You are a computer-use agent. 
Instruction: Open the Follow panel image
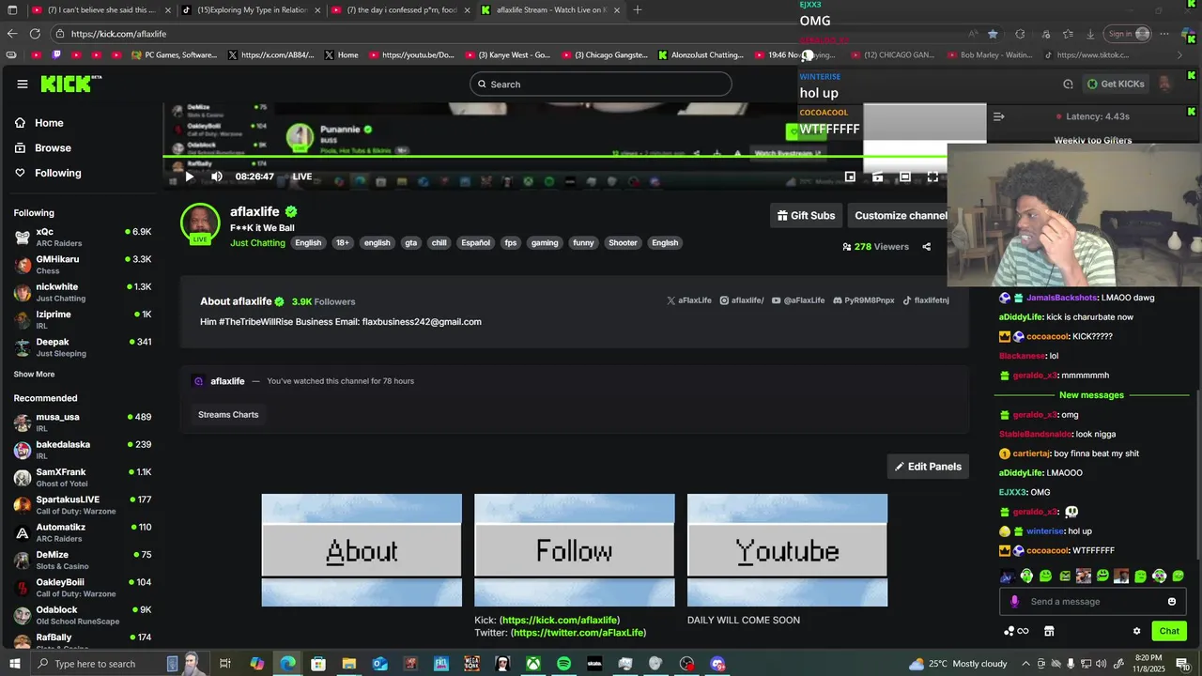point(574,550)
